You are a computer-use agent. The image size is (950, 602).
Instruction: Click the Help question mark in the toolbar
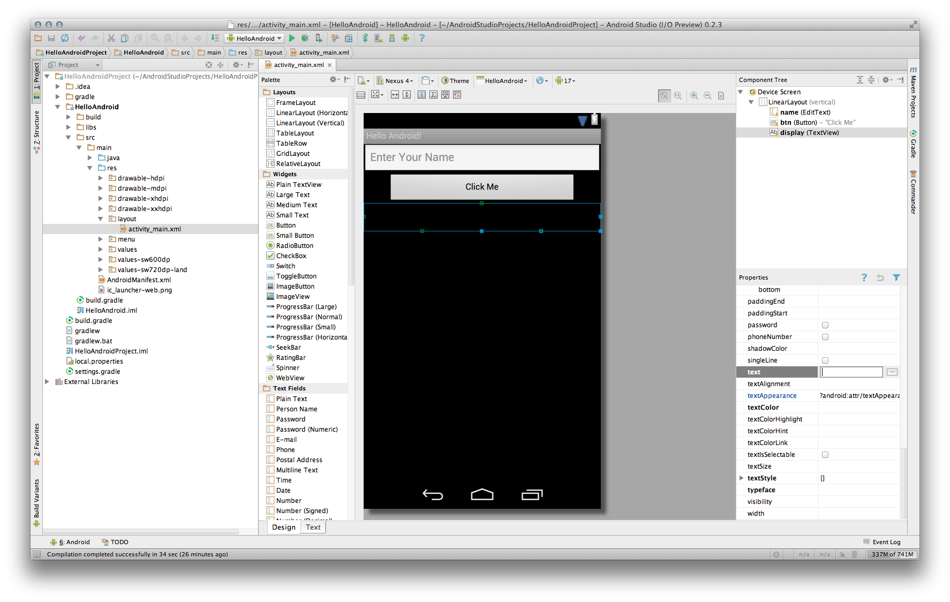point(422,38)
